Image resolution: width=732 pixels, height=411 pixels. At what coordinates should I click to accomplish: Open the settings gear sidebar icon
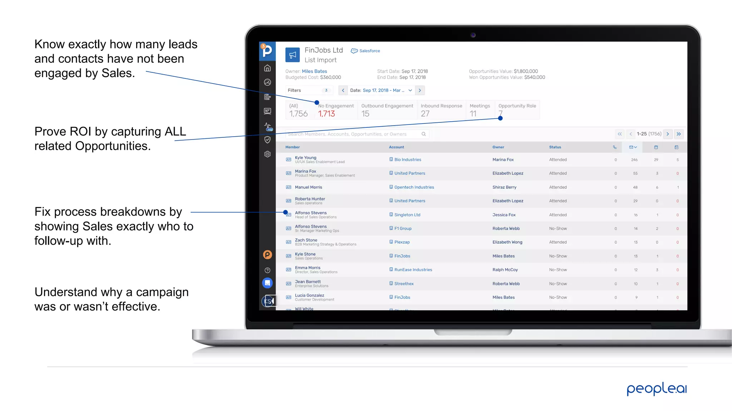[267, 154]
